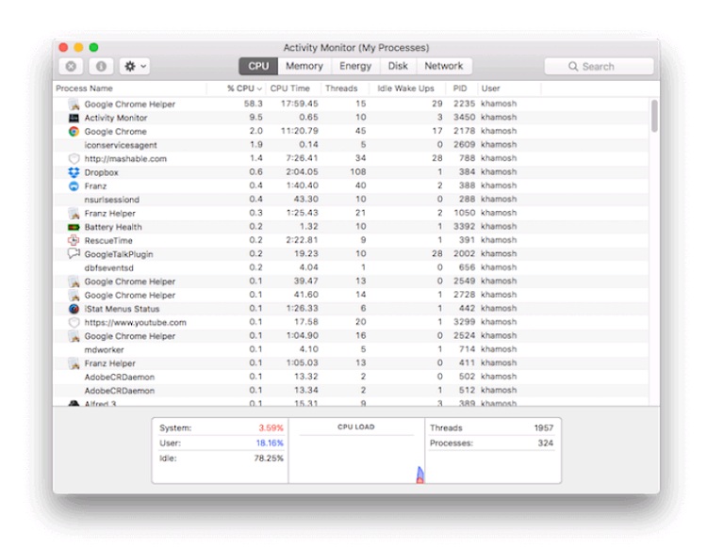Switch to the Memory tab
The image size is (707, 547).
click(x=304, y=66)
